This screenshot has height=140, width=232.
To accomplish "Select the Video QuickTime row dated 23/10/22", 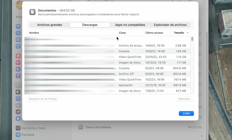I will (107, 57).
